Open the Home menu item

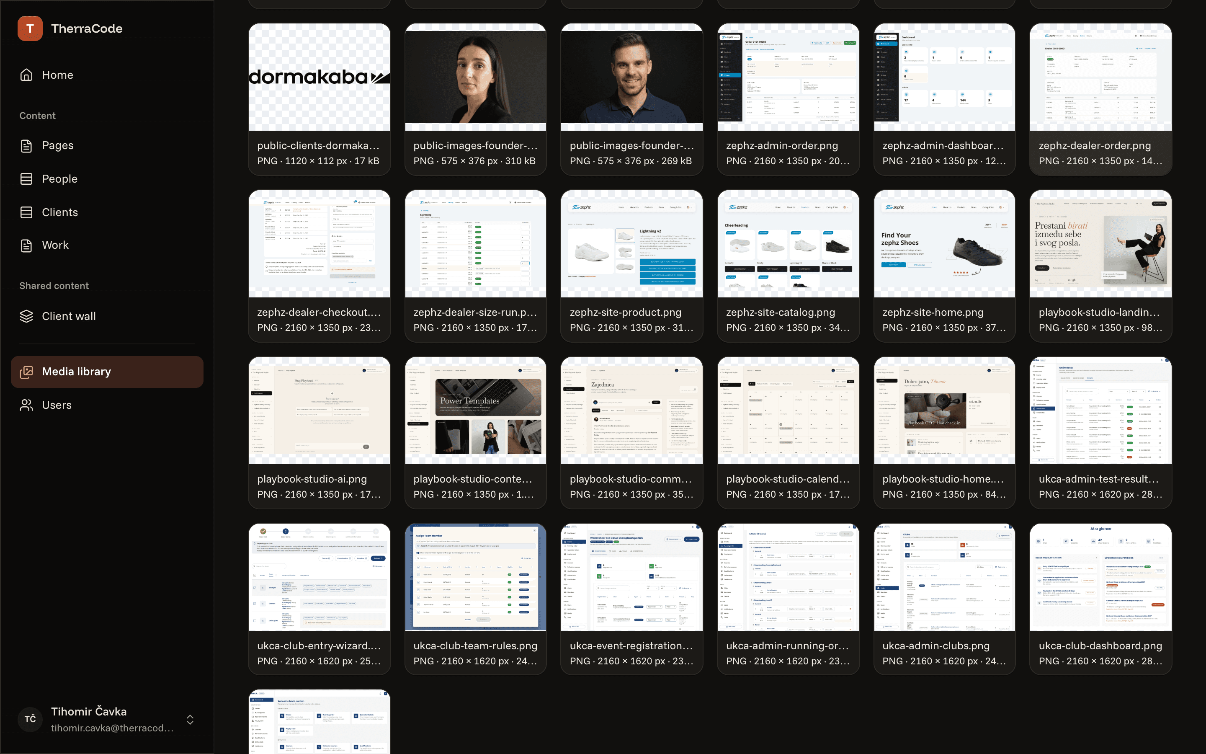(107, 75)
